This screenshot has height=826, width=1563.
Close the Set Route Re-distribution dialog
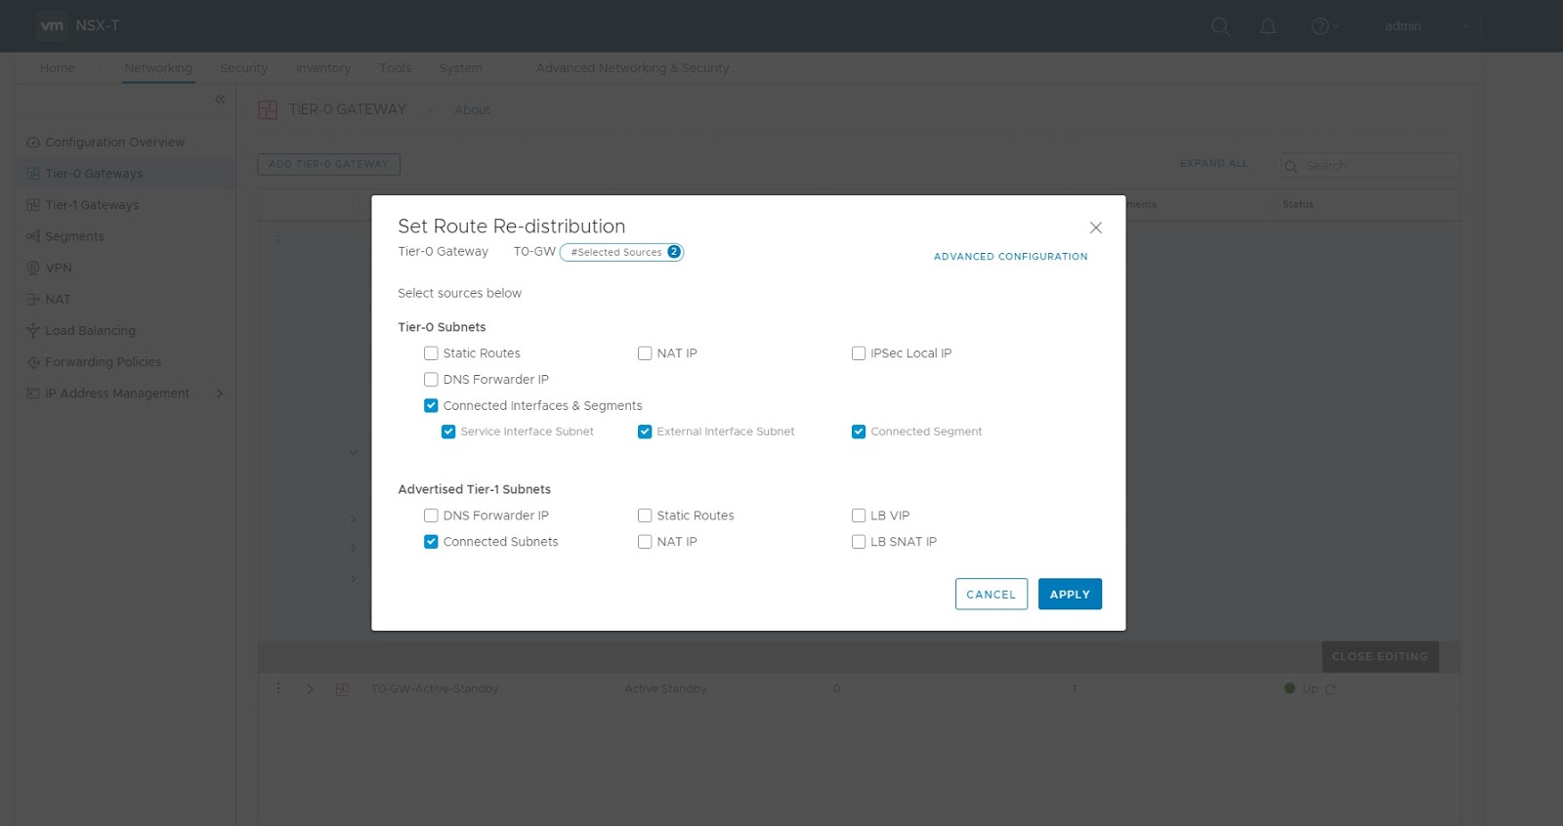pos(1096,227)
